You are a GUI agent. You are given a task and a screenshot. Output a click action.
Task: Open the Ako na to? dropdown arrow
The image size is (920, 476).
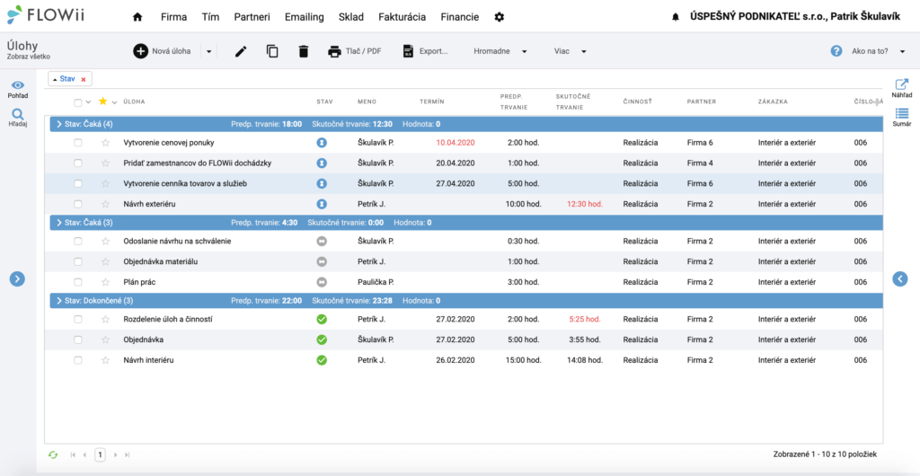point(902,51)
